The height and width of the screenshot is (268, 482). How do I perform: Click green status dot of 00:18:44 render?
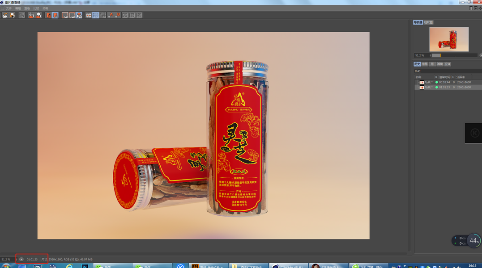point(436,82)
